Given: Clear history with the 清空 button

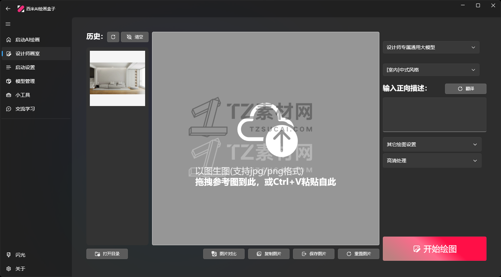Looking at the screenshot, I should coord(135,37).
